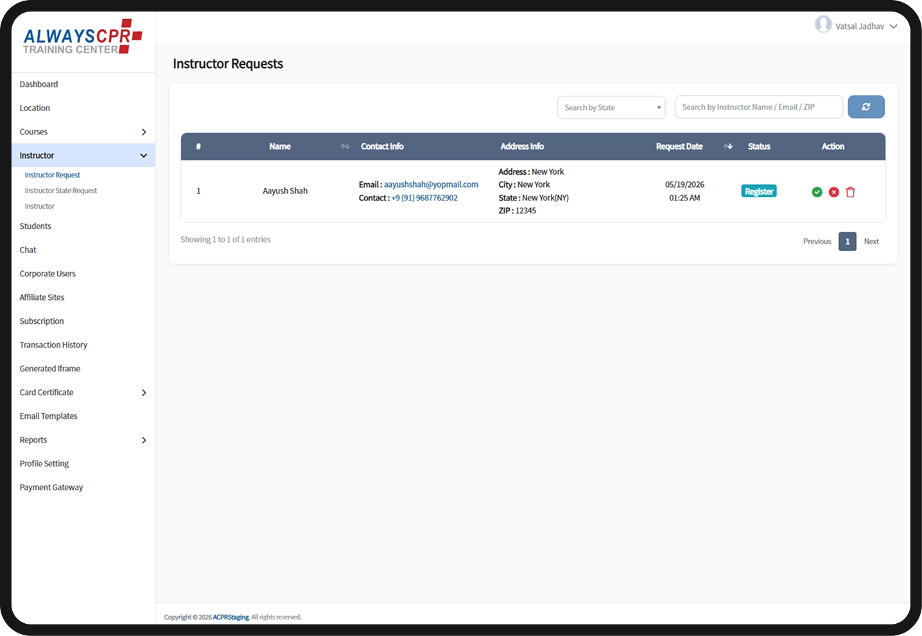Open the Search by State dropdown
The image size is (922, 636).
click(x=611, y=107)
